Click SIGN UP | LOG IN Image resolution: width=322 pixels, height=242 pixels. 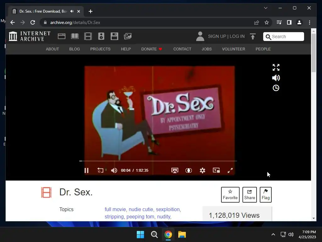(x=226, y=37)
